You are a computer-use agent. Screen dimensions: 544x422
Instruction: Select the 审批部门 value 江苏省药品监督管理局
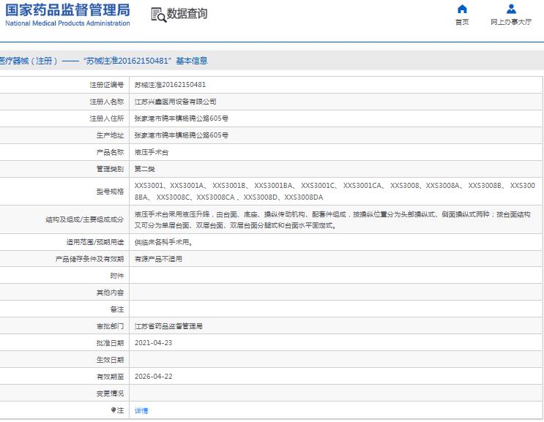(168, 325)
